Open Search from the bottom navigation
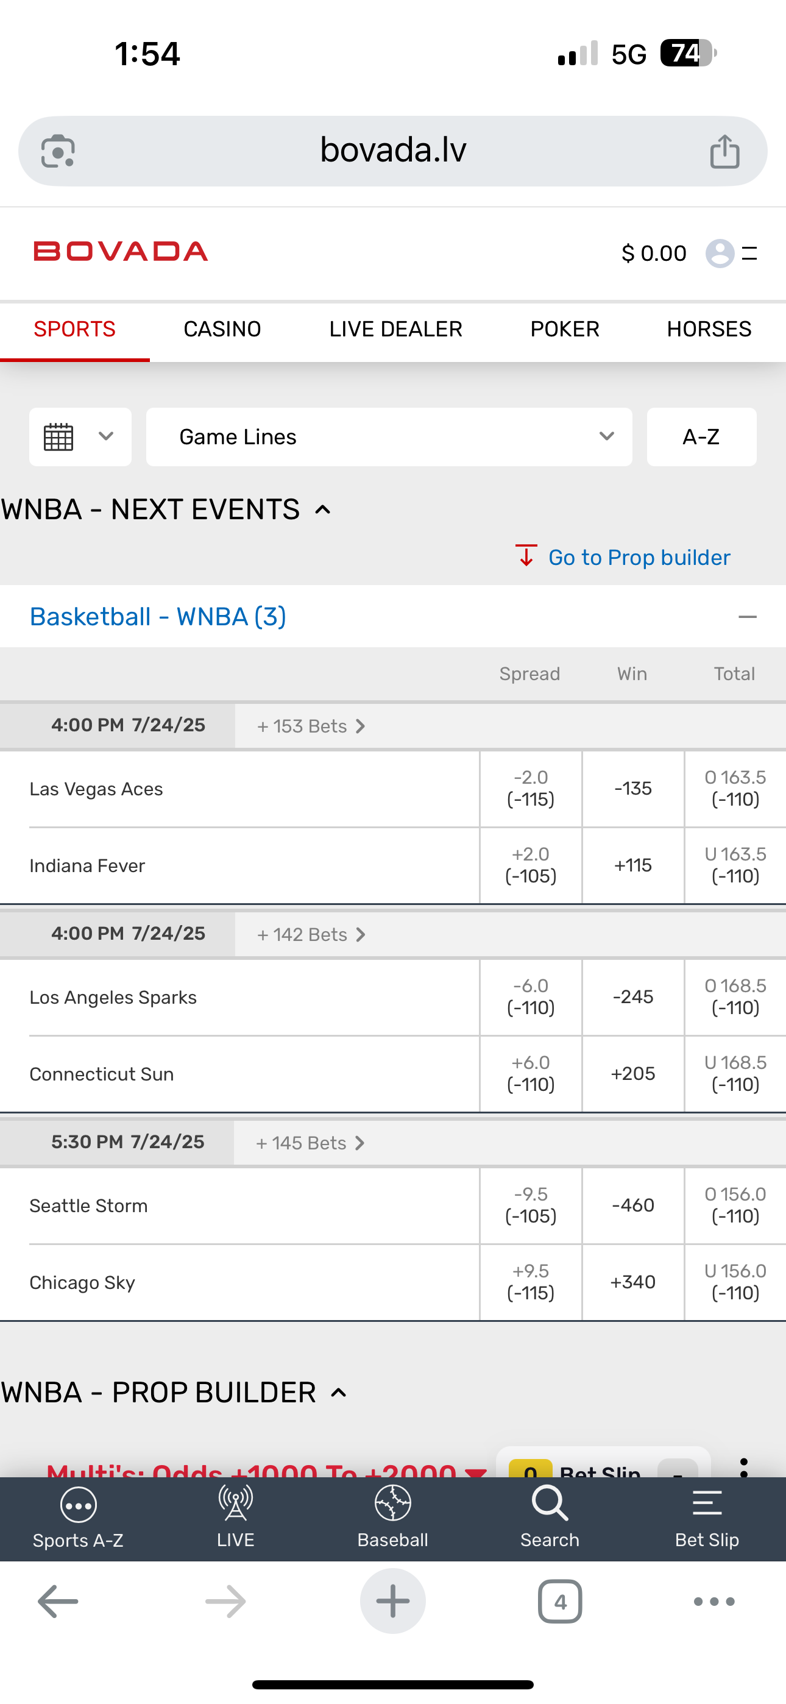Screen dimensions: 786x1704 point(549,1518)
